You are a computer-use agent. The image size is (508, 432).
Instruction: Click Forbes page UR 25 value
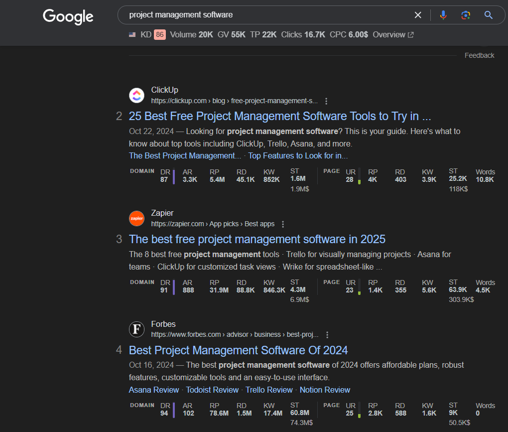point(350,413)
